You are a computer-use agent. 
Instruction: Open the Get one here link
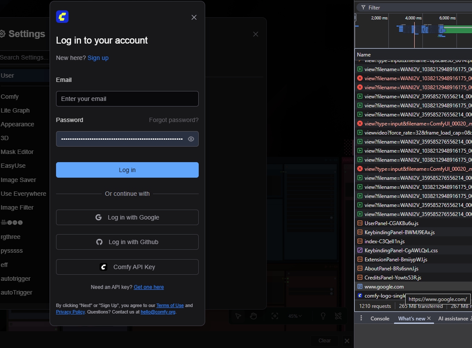[x=149, y=287]
